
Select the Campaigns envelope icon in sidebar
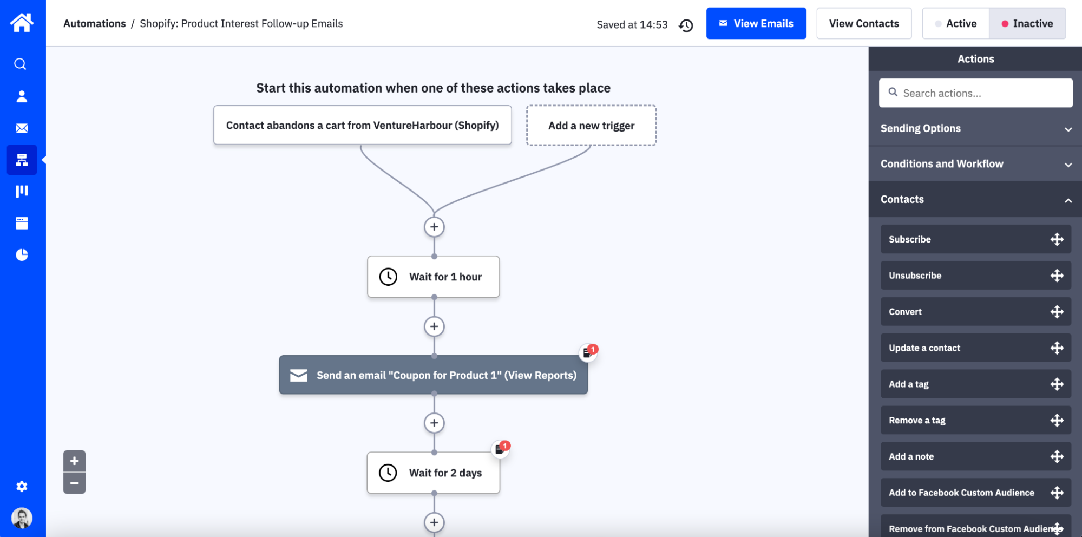[x=22, y=128]
